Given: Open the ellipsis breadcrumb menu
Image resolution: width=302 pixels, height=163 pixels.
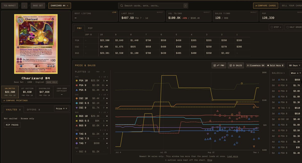Looking at the screenshot, I should pos(24,6).
